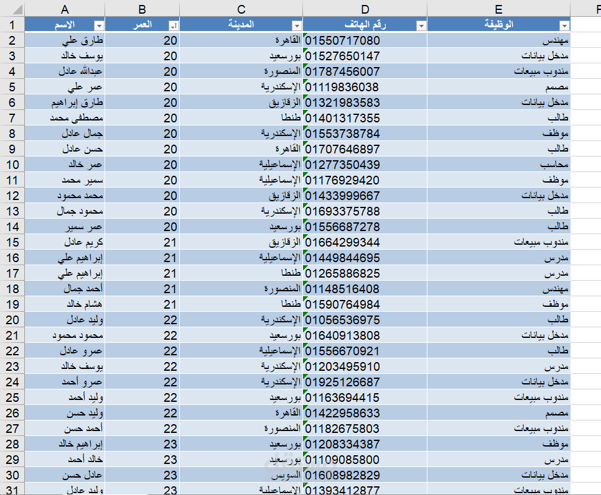Image resolution: width=601 pixels, height=495 pixels.
Task: Click phone number 01056536975
Action: pos(365,320)
